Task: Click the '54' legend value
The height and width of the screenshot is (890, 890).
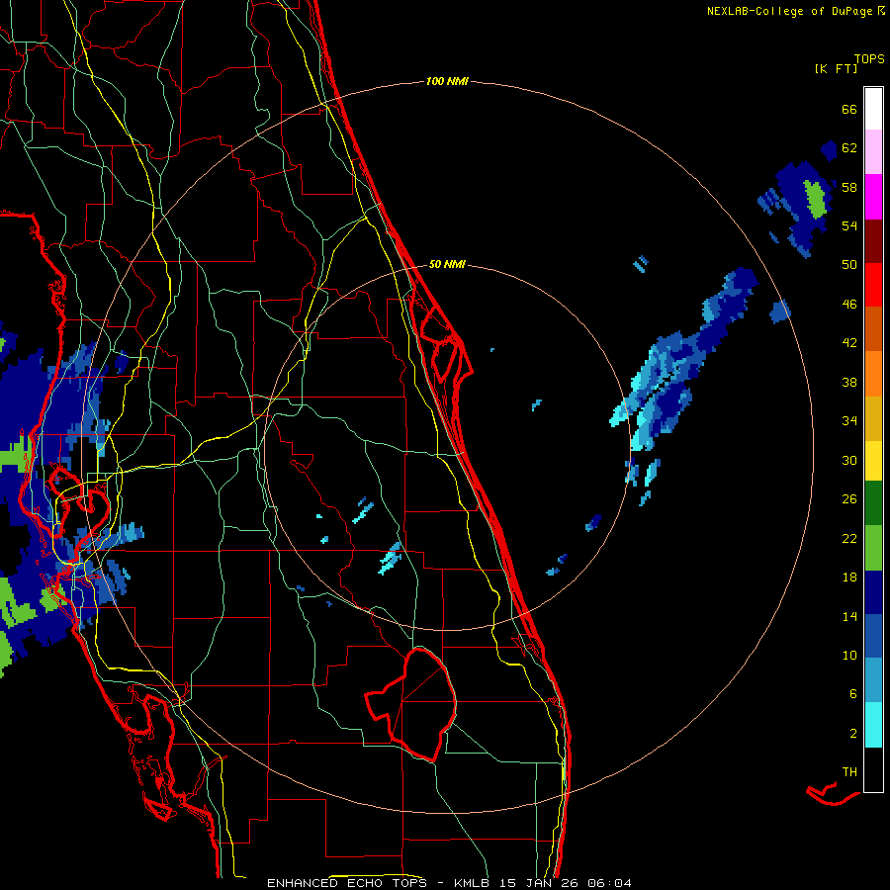Action: pos(849,225)
